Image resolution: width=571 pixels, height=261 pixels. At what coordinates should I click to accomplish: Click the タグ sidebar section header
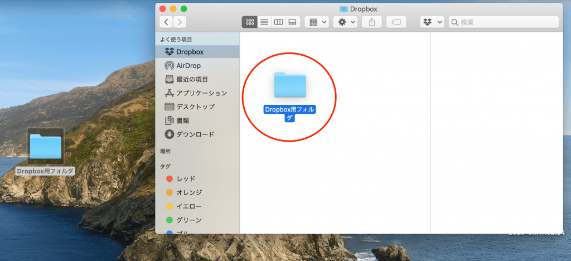pyautogui.click(x=165, y=166)
